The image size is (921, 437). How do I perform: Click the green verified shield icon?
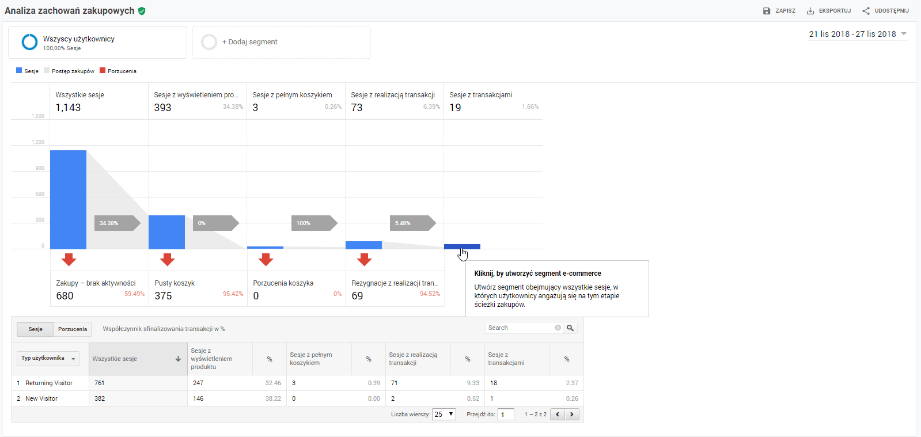(x=142, y=11)
